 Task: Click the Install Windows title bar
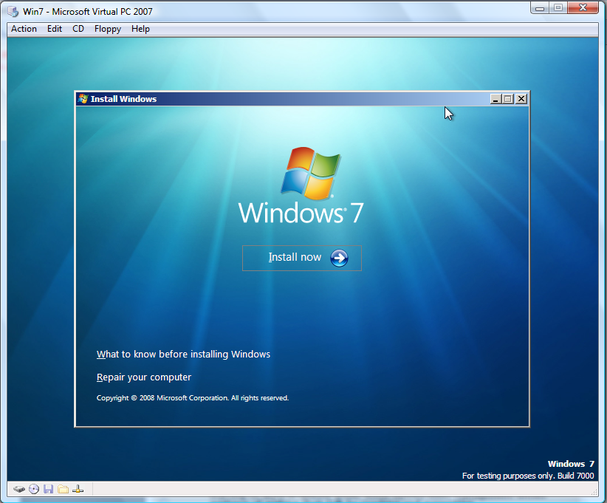point(295,98)
